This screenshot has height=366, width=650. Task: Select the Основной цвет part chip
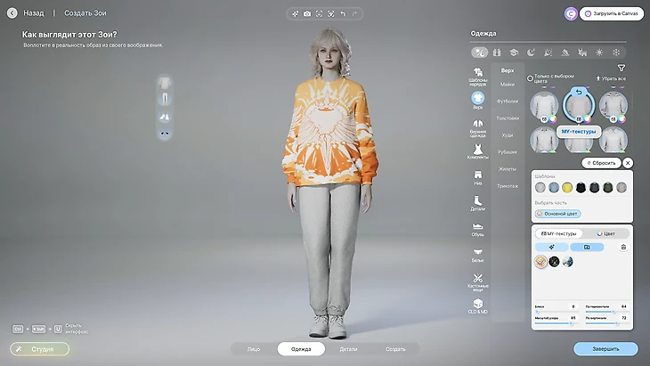click(558, 214)
